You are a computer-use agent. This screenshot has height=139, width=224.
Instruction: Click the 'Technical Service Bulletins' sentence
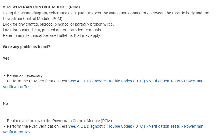click(x=52, y=35)
